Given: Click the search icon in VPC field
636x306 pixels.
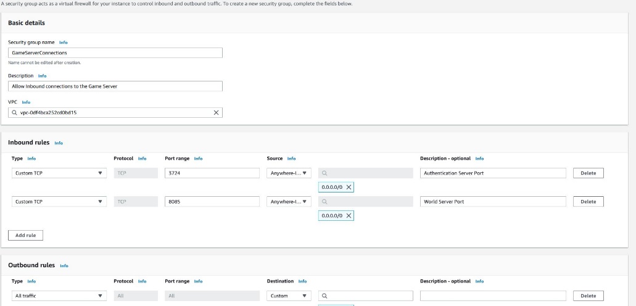Looking at the screenshot, I should (14, 113).
